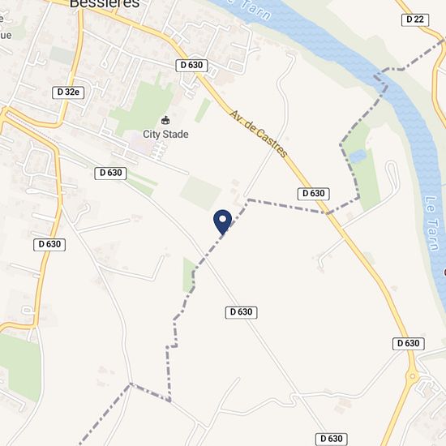Select the Av. de Castres street label
The width and height of the screenshot is (446, 446).
tap(258, 134)
